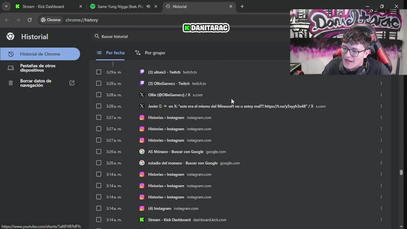The width and height of the screenshot is (407, 229).
Task: Close the Historial browser tab
Action: pos(231,6)
